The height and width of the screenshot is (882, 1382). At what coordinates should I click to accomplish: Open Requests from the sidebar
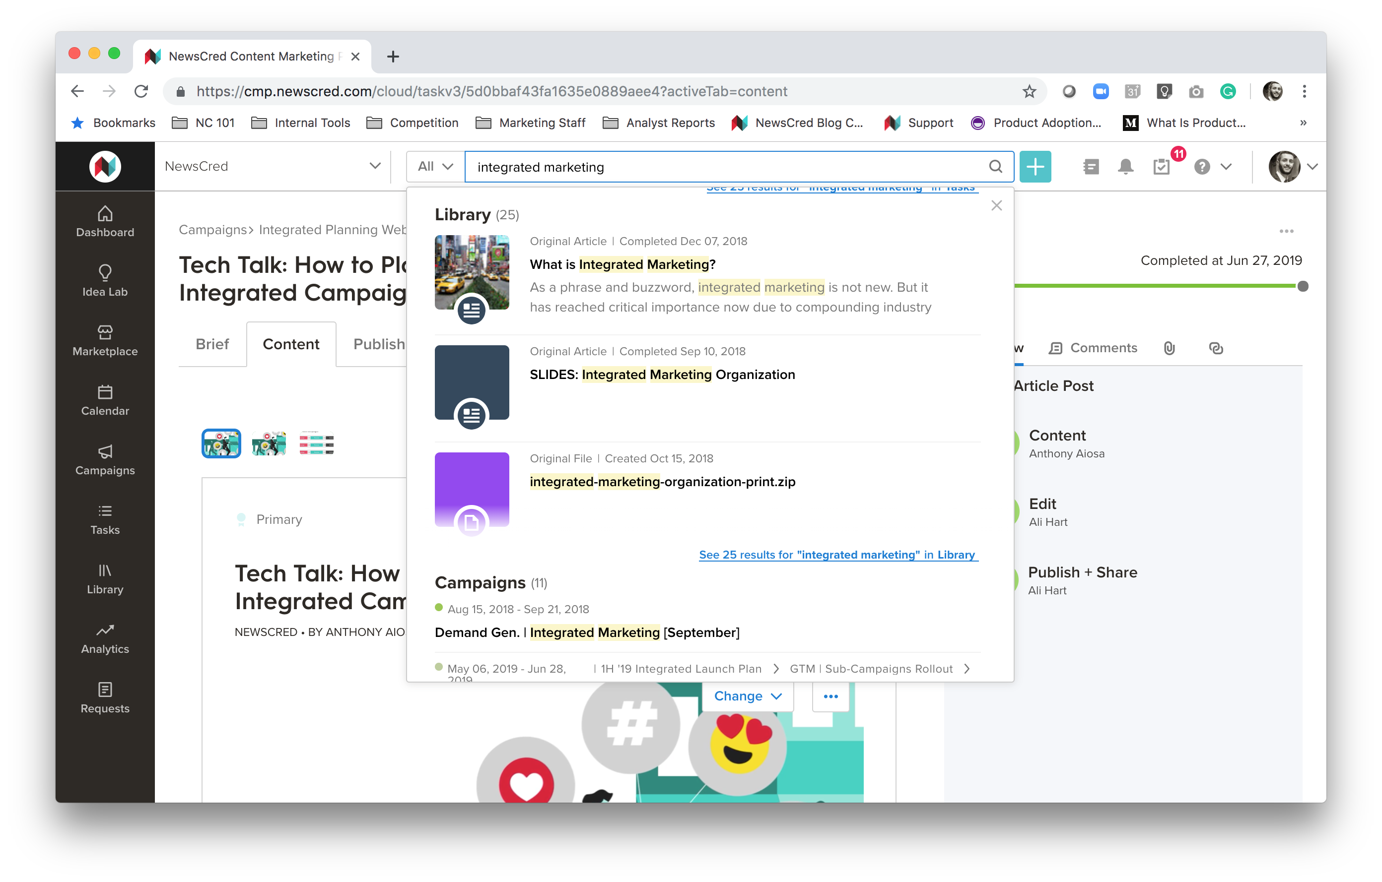(105, 698)
